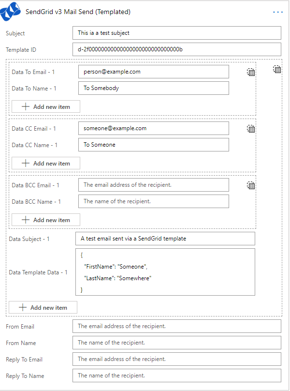Toggle outer personalization array input icon
290x391 pixels.
click(277, 69)
